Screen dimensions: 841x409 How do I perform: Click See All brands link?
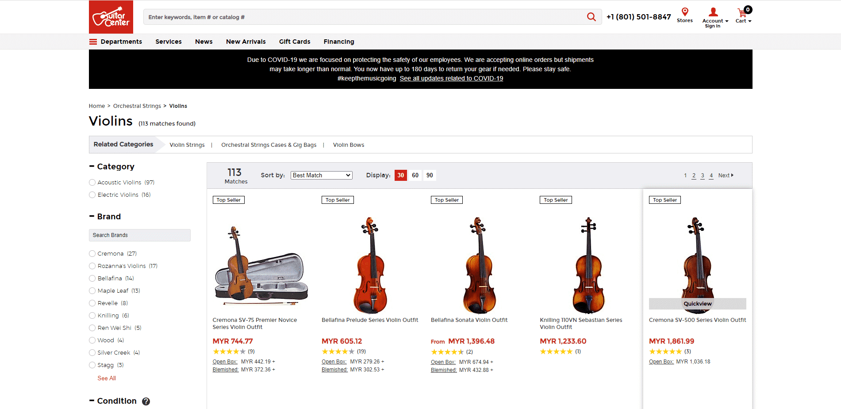[107, 378]
